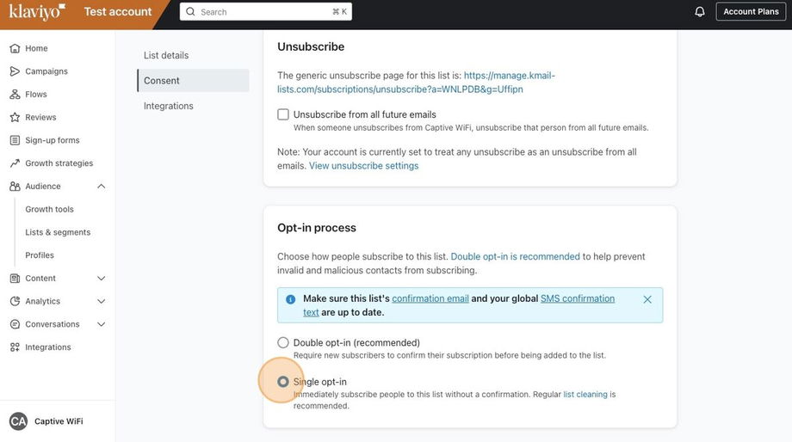792x442 pixels.
Task: Click the Home icon in sidebar
Action: [x=15, y=48]
